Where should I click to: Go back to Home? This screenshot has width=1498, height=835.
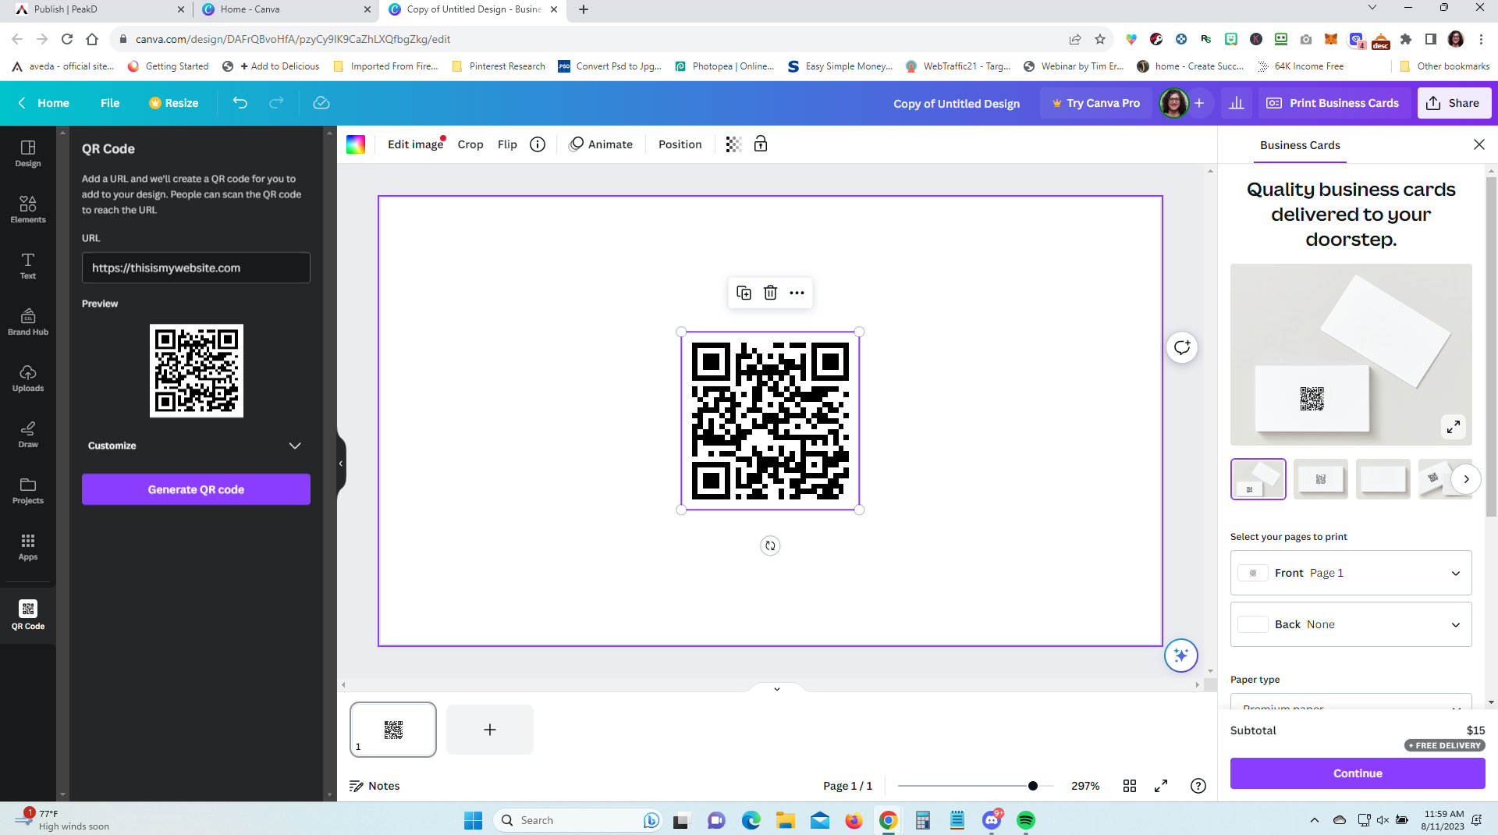(44, 103)
